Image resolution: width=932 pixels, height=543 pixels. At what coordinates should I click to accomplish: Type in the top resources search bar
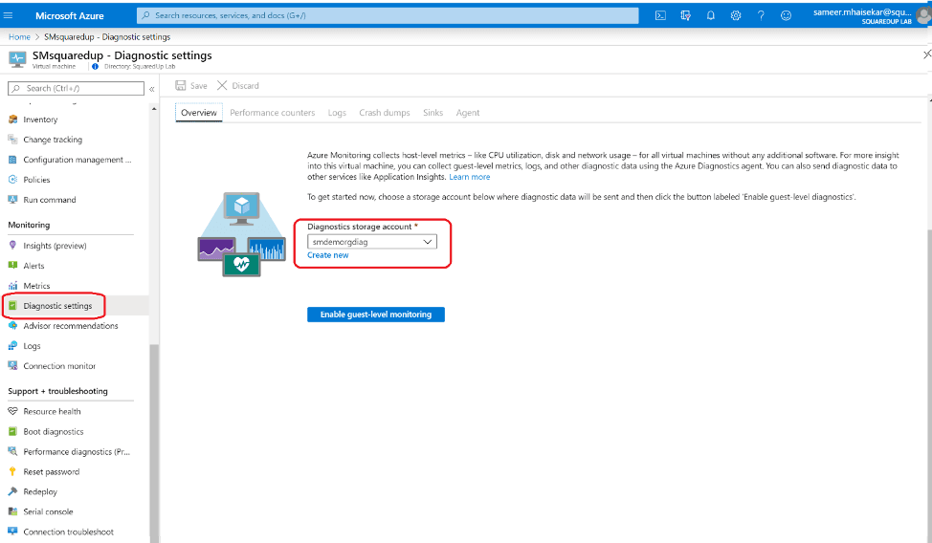tap(388, 15)
